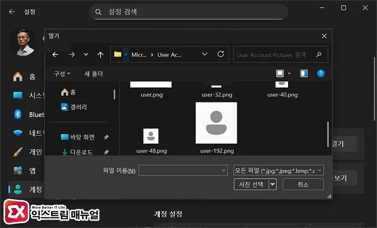Open 계정 in Settings sidebar

tap(27, 189)
